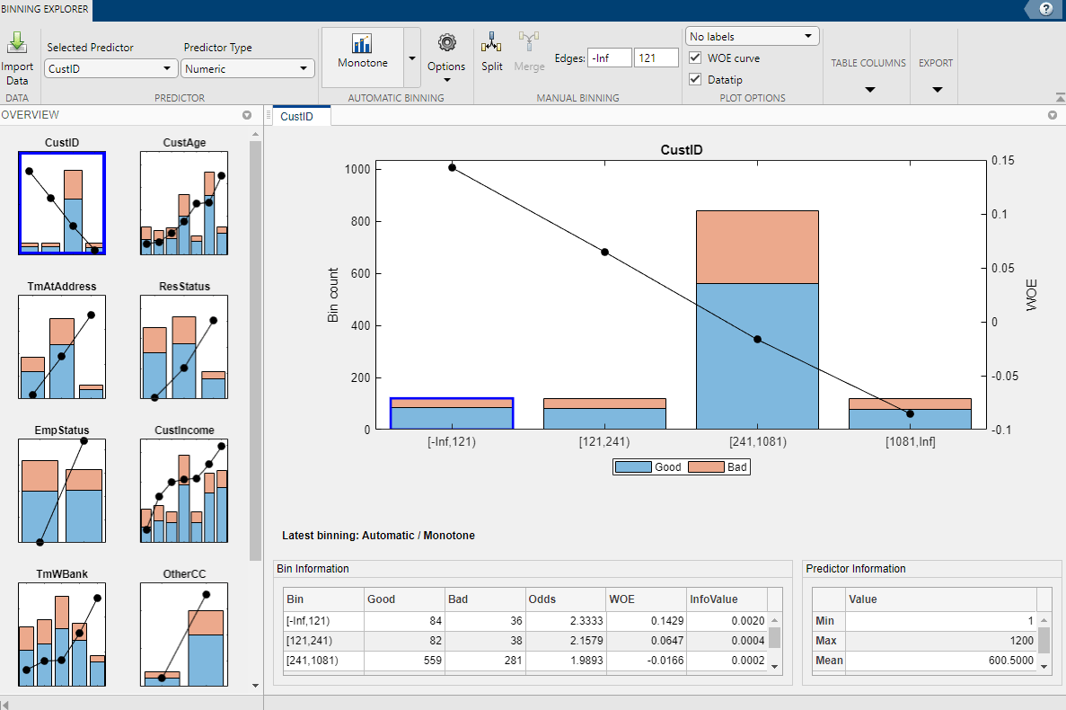Select the CustID document tab
Image resolution: width=1066 pixels, height=710 pixels.
[298, 115]
